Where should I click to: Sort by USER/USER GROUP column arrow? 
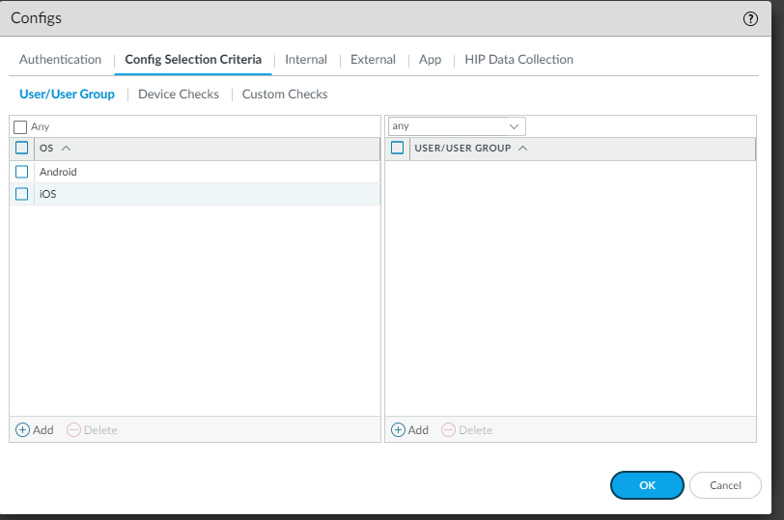(523, 149)
